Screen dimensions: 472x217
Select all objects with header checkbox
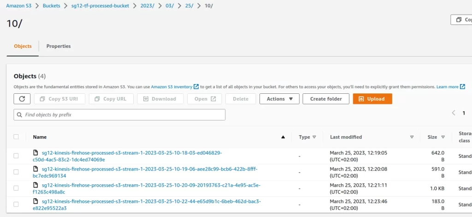[x=16, y=137]
